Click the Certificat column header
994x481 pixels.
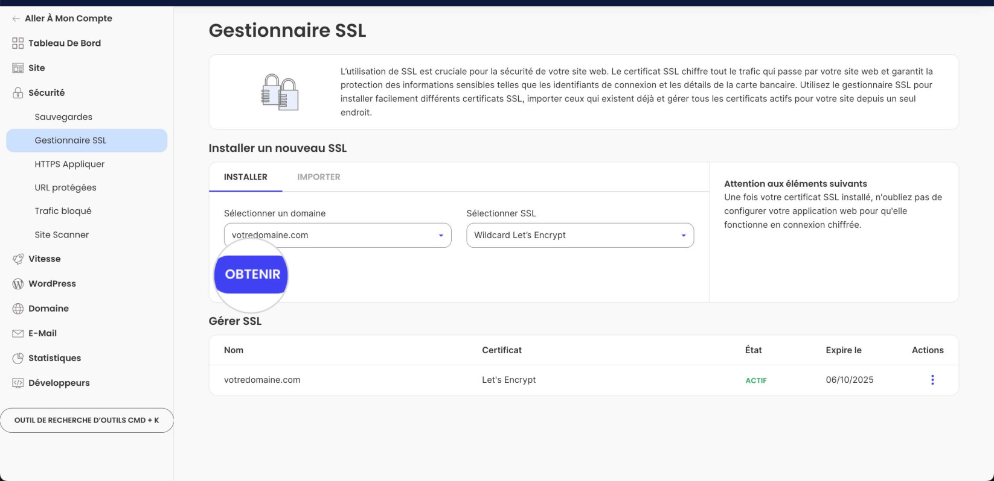(502, 350)
